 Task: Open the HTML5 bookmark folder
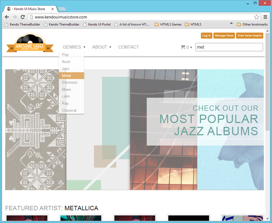pos(193,25)
